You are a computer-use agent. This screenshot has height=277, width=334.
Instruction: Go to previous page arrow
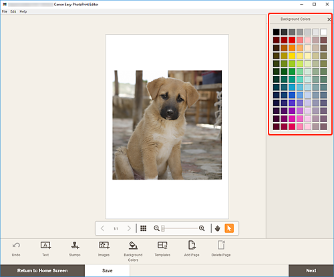click(x=102, y=228)
